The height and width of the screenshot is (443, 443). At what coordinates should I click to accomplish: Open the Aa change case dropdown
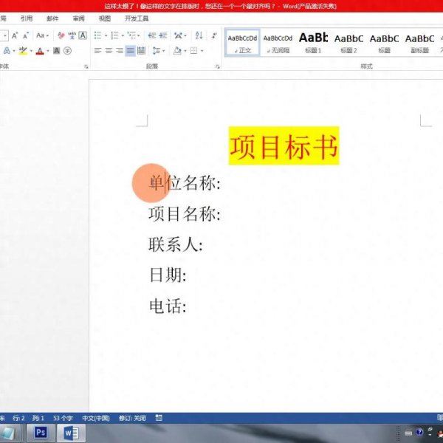click(42, 35)
